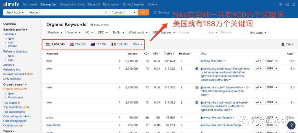This screenshot has height=133, width=298.
Task: Open Content gap sidebar link
Action: [x=11, y=125]
